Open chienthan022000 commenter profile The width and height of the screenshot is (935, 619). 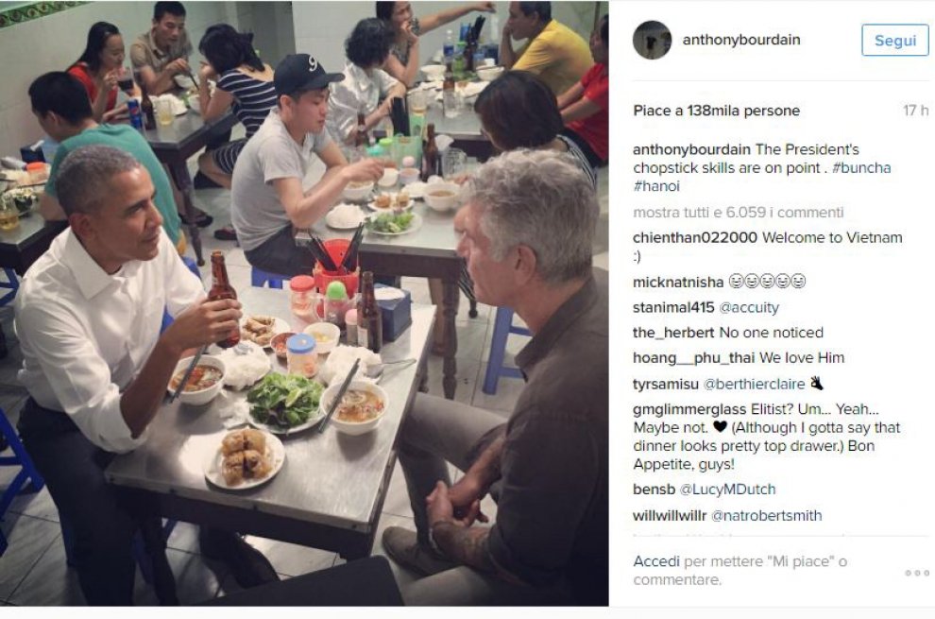click(695, 237)
